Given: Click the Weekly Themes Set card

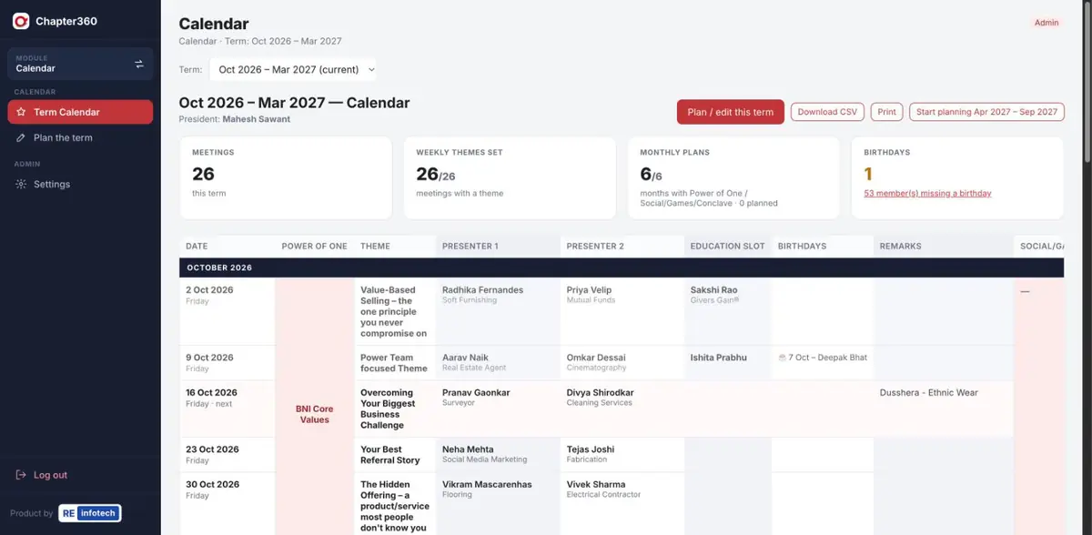Looking at the screenshot, I should tap(510, 177).
